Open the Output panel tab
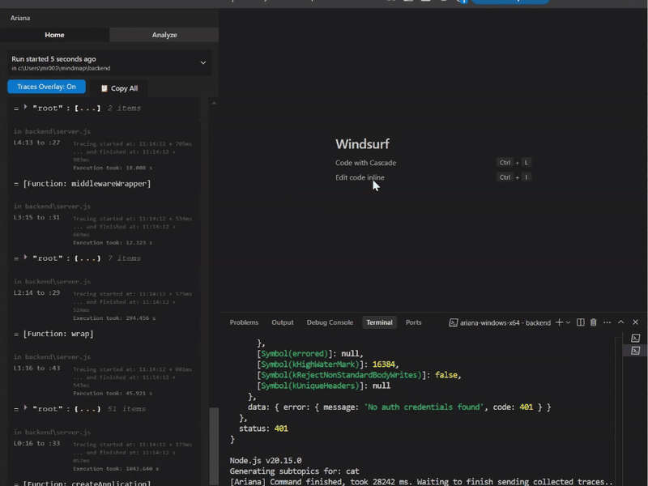The height and width of the screenshot is (486, 648). [x=283, y=322]
